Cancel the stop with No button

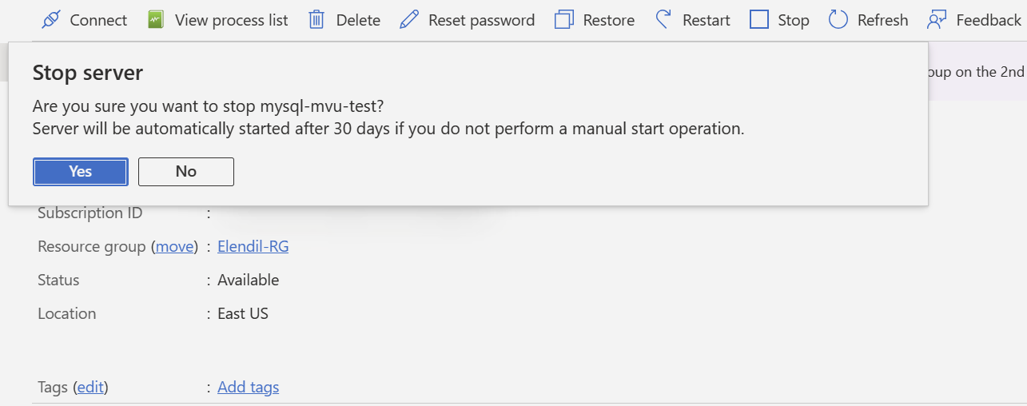click(186, 172)
